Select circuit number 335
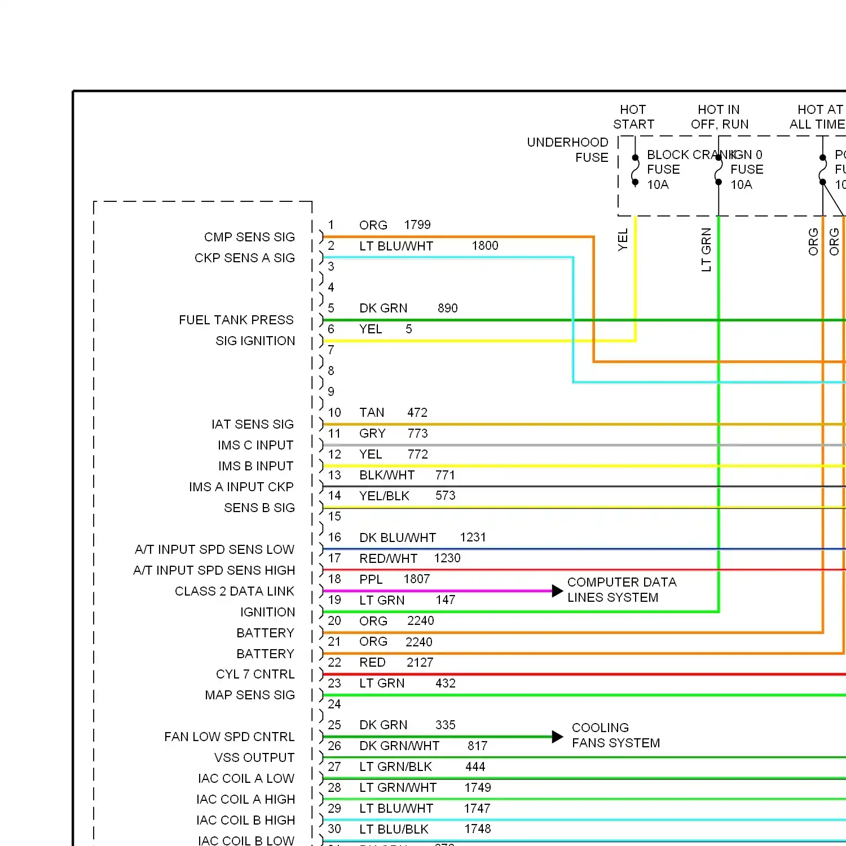The width and height of the screenshot is (846, 846). (x=446, y=725)
